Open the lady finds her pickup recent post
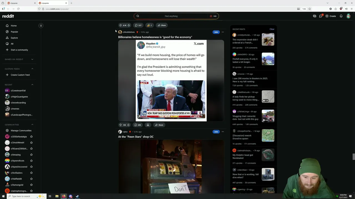 click(246, 98)
